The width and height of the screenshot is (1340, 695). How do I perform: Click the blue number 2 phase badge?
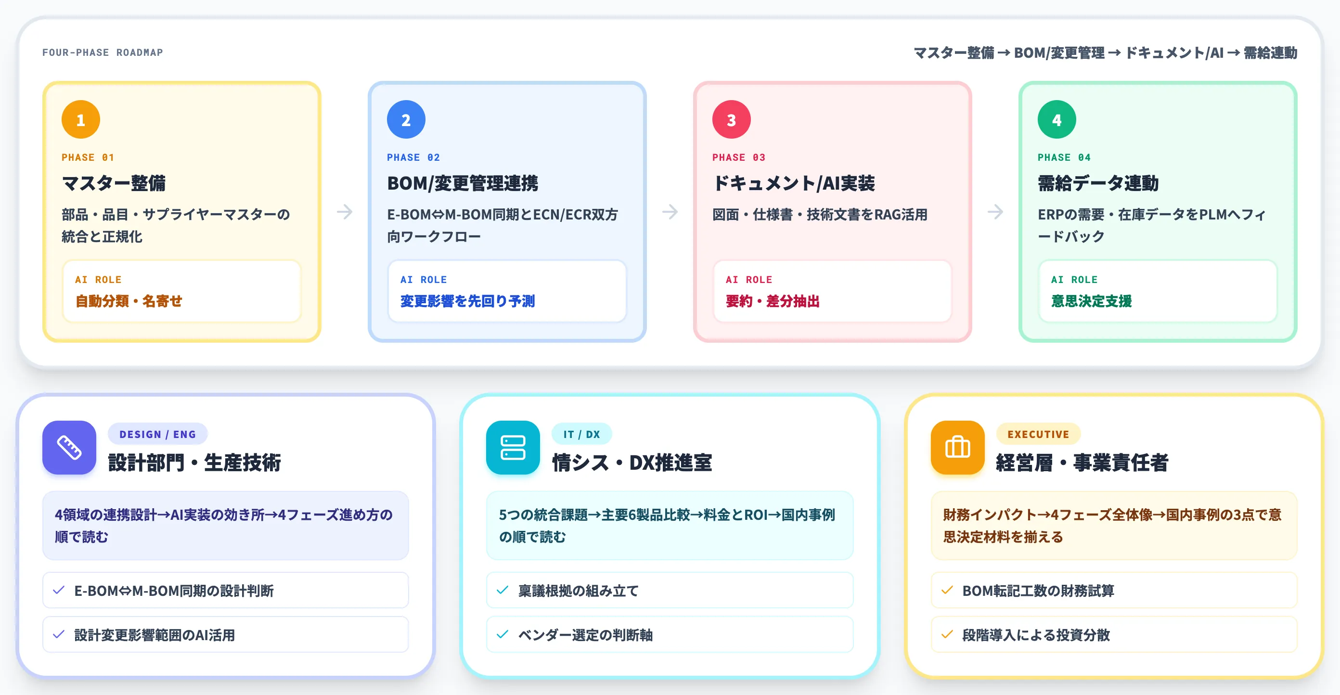point(406,120)
